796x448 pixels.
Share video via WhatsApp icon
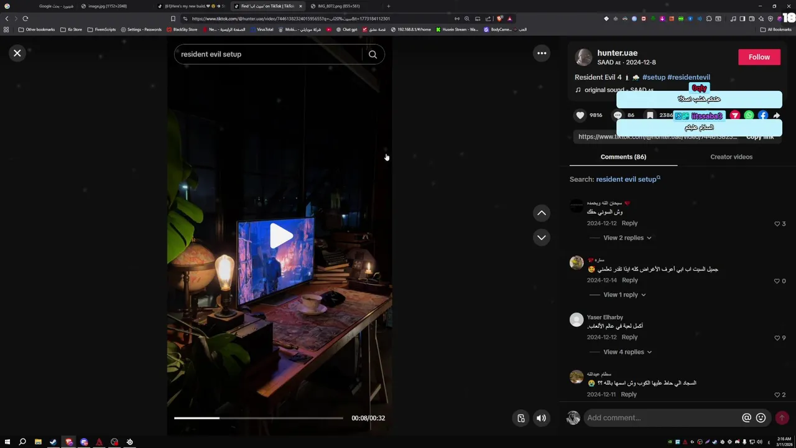pos(749,115)
